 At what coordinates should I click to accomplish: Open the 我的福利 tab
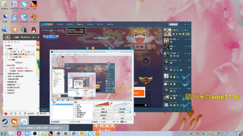(90, 24)
